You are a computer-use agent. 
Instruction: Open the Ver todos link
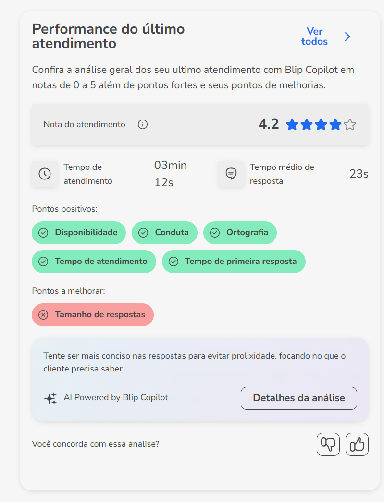314,36
